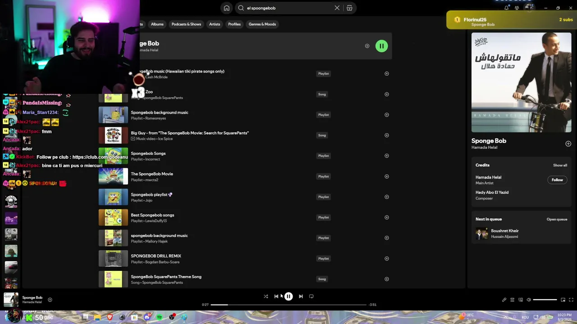Viewport: 577px width, 324px height.
Task: Add The SpongeBob Movie playlist to library
Action: pyautogui.click(x=386, y=176)
